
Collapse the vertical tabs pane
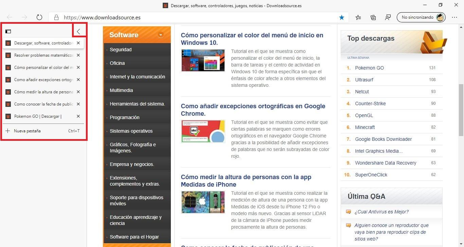pyautogui.click(x=78, y=32)
